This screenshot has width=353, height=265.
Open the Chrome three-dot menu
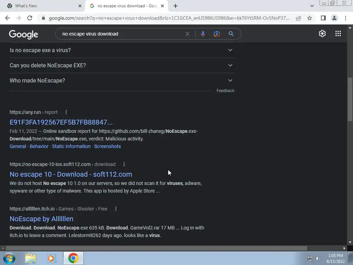click(x=345, y=18)
